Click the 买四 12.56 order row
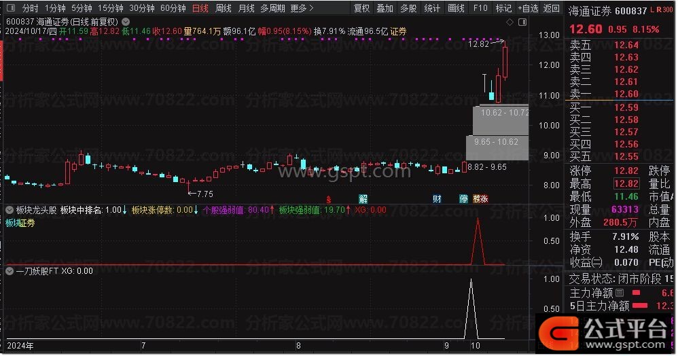678x356 pixels. point(604,144)
